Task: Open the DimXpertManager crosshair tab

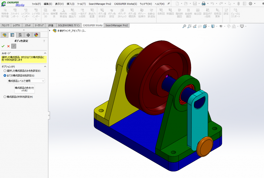Action: (28, 35)
